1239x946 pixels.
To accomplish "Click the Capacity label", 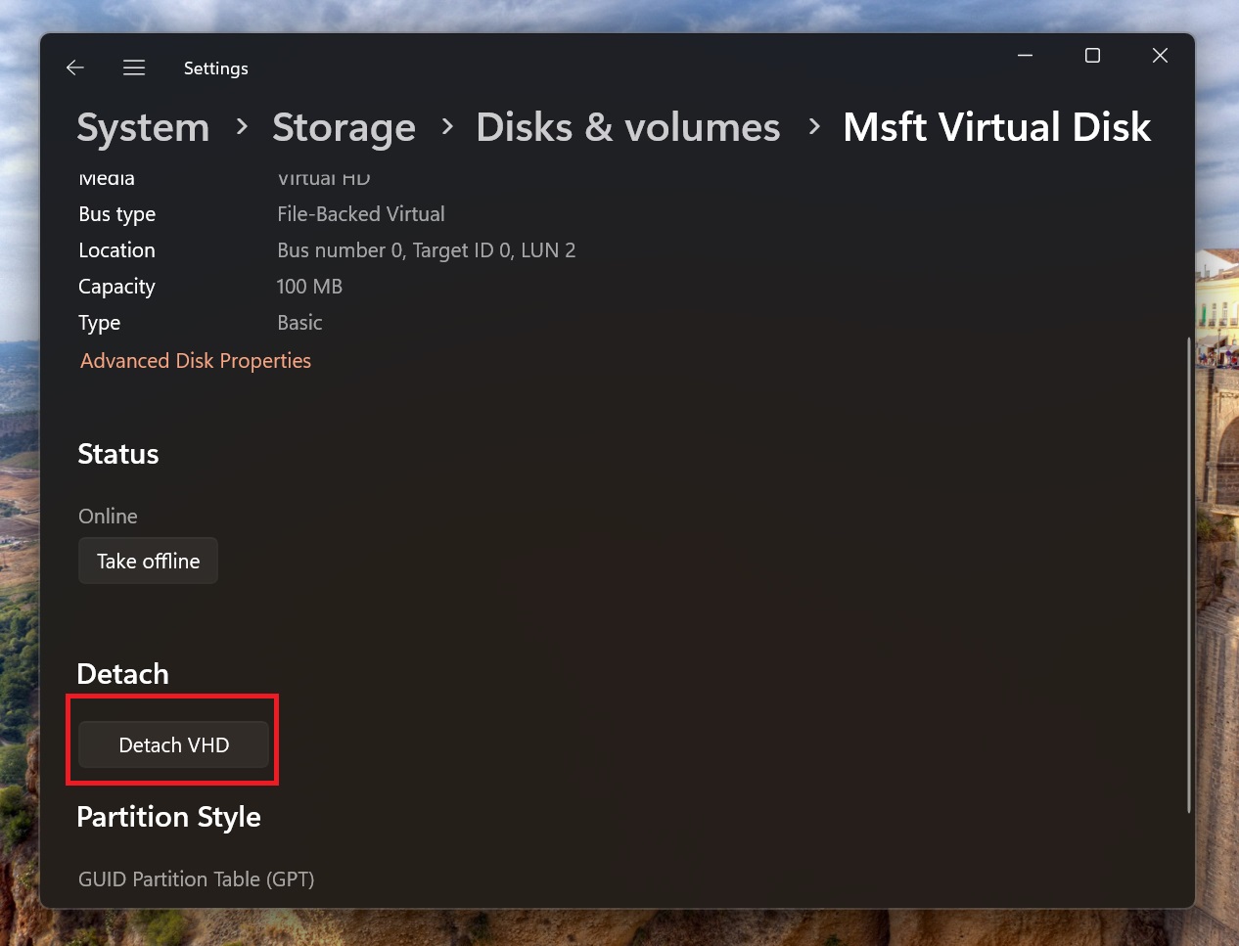I will click(116, 287).
